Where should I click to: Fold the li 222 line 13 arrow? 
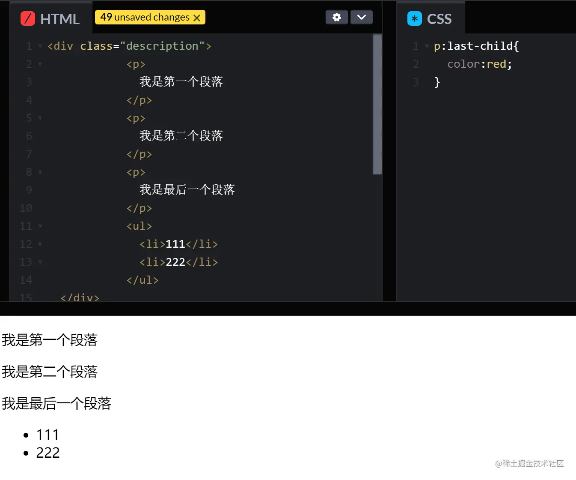pos(40,262)
